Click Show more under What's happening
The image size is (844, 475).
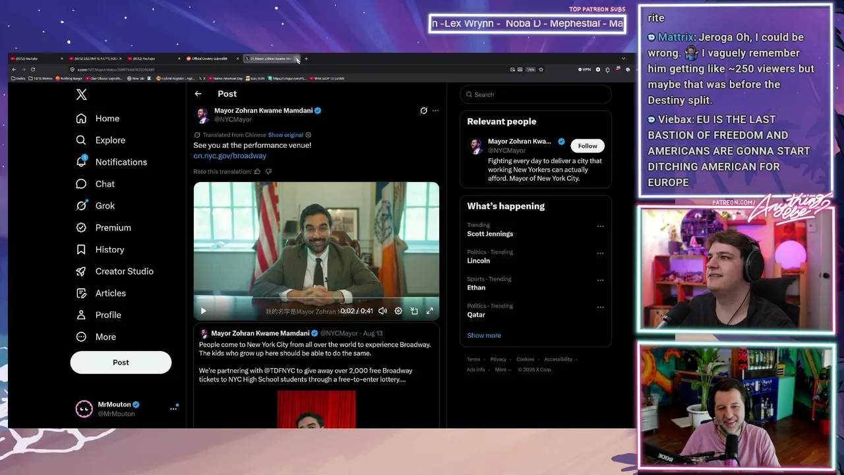(484, 335)
